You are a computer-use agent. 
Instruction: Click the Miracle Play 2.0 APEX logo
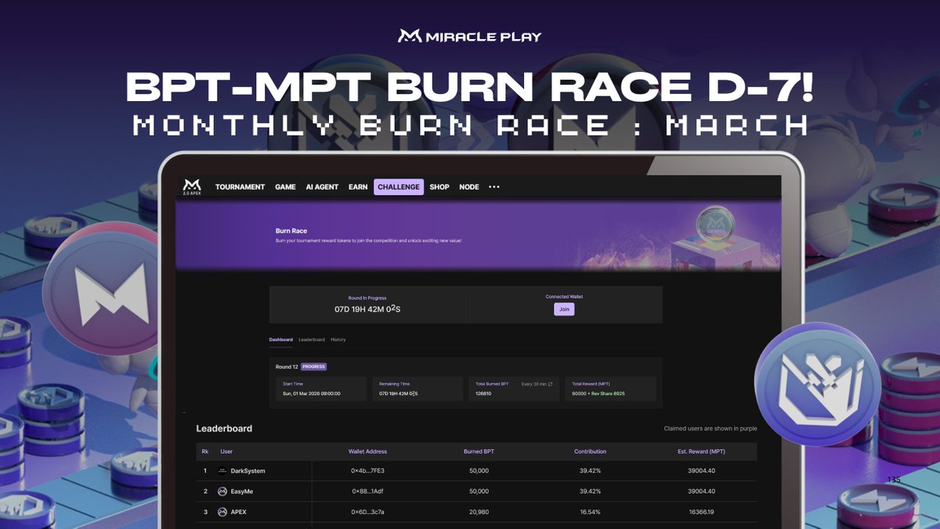tap(192, 187)
